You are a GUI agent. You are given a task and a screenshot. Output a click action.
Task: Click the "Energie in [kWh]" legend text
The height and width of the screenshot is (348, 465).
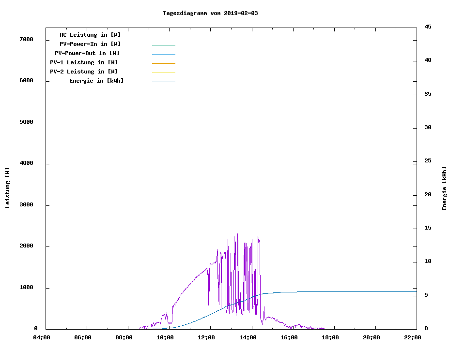pyautogui.click(x=96, y=81)
